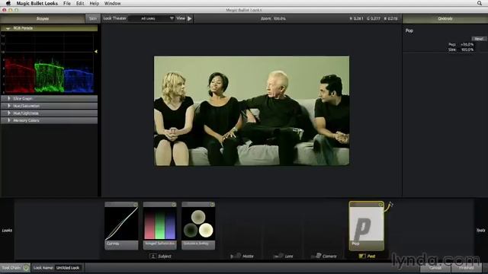Image resolution: width=488 pixels, height=274 pixels.
Task: Toggle the Colorista tool enable checkbox
Action: pyautogui.click(x=212, y=205)
